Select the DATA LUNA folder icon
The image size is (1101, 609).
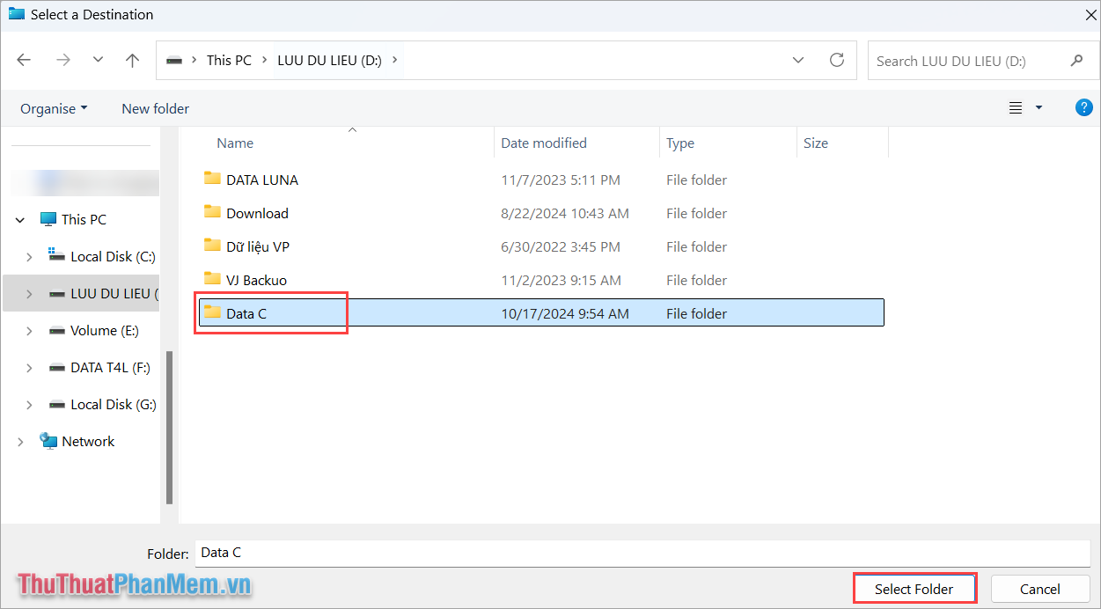coord(212,179)
